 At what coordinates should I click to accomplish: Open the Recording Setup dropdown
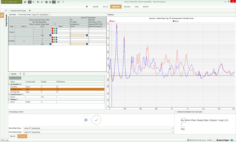98,128
